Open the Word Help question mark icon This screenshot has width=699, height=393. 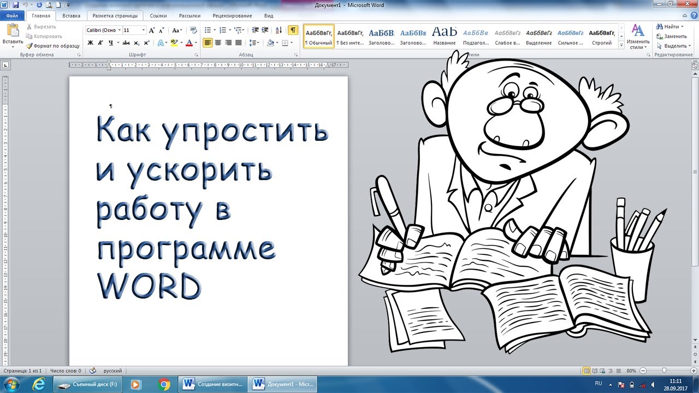pyautogui.click(x=694, y=16)
